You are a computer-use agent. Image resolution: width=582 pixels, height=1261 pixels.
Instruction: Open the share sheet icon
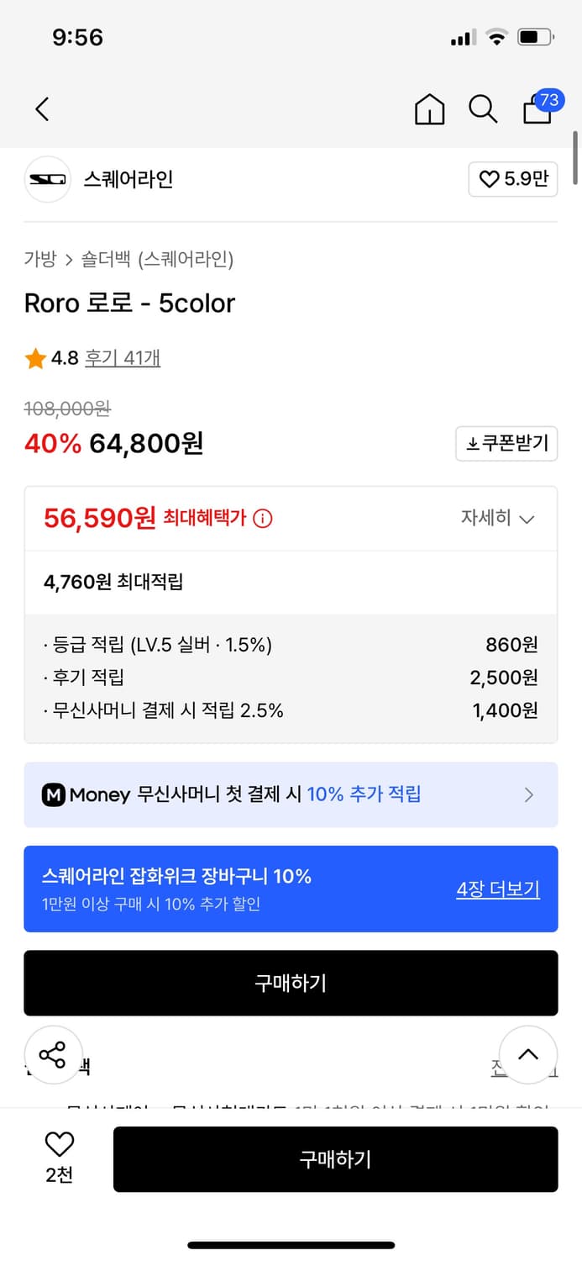pyautogui.click(x=54, y=1054)
